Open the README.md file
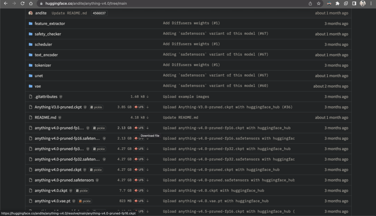Image resolution: width=376 pixels, height=216 pixels. (x=45, y=118)
